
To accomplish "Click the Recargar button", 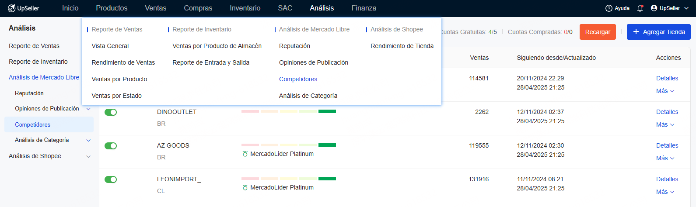I will tap(598, 32).
